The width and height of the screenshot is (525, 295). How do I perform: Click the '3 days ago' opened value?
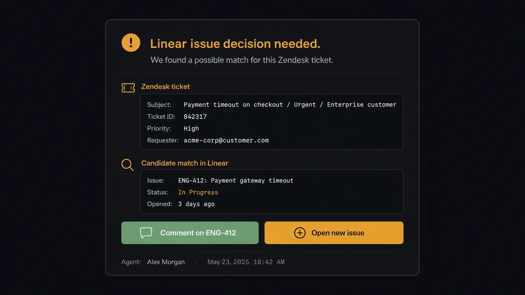(196, 204)
